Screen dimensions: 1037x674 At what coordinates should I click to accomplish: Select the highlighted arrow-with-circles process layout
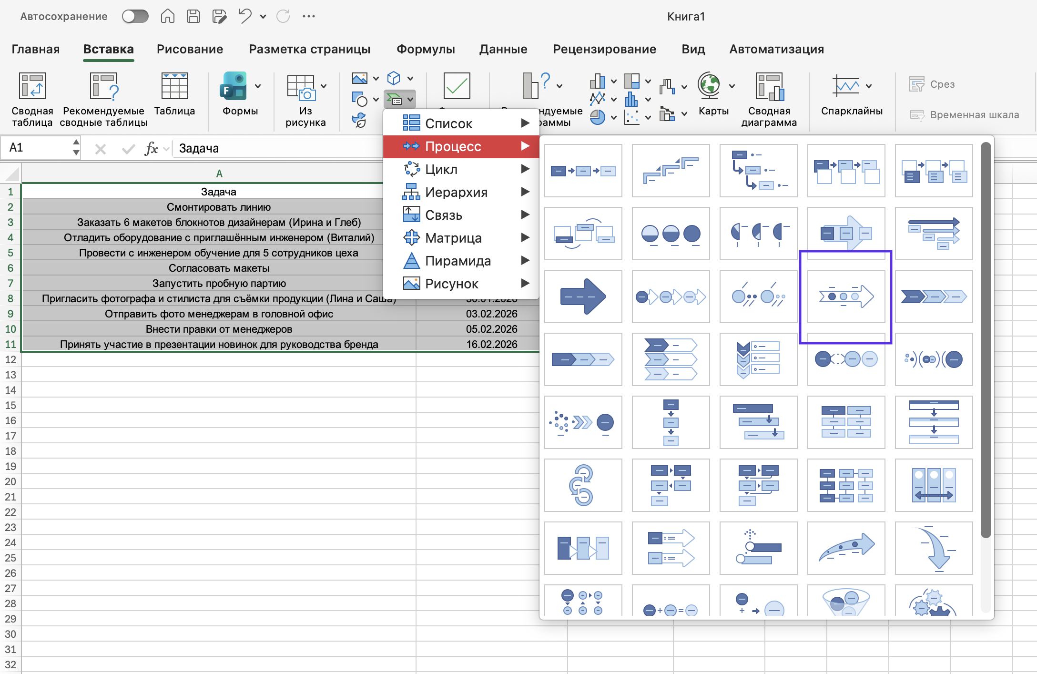[x=846, y=296]
